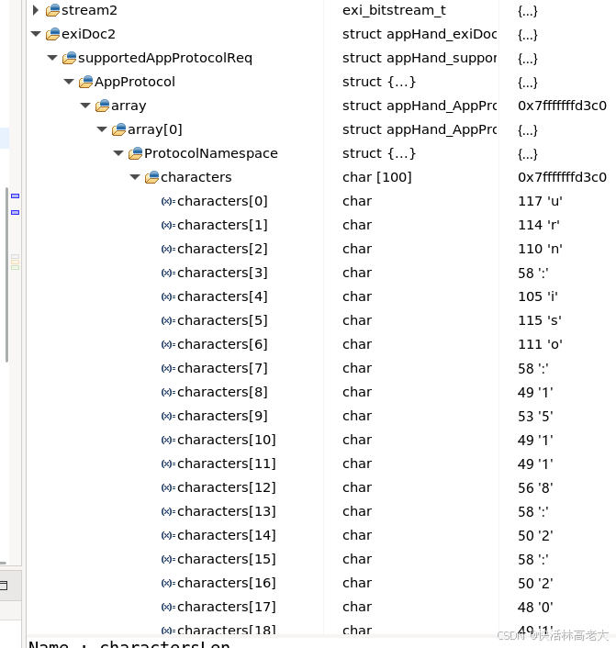Click the variable icon of characters[3]
Viewport: 616px width, 648px height.
[168, 273]
